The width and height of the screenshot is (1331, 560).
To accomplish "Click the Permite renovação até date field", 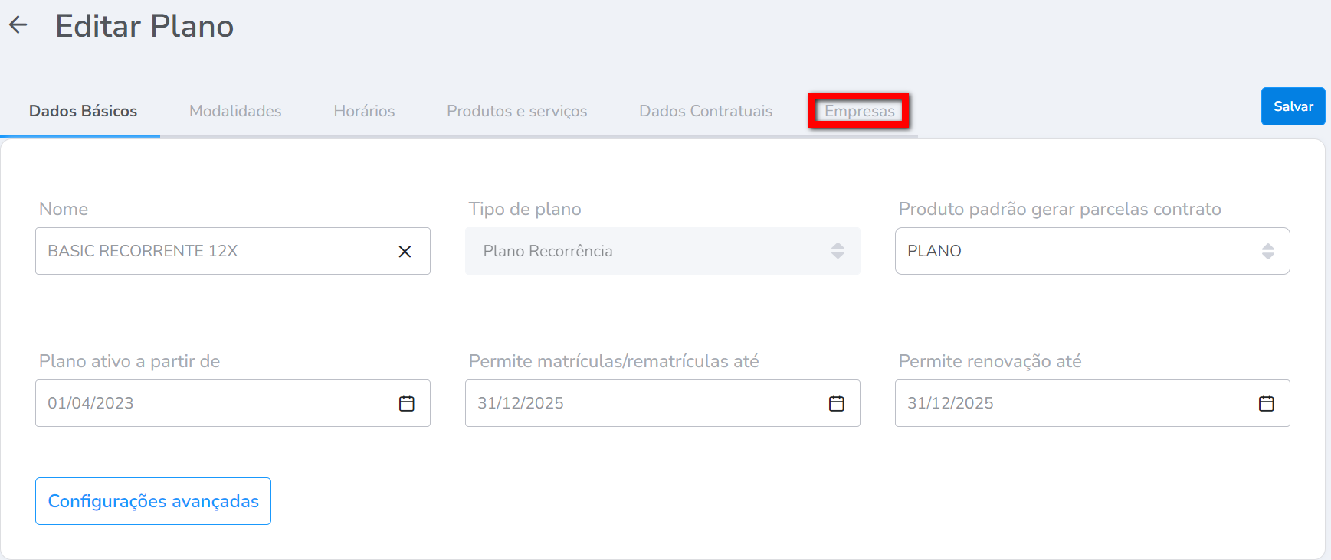I will click(x=1073, y=403).
